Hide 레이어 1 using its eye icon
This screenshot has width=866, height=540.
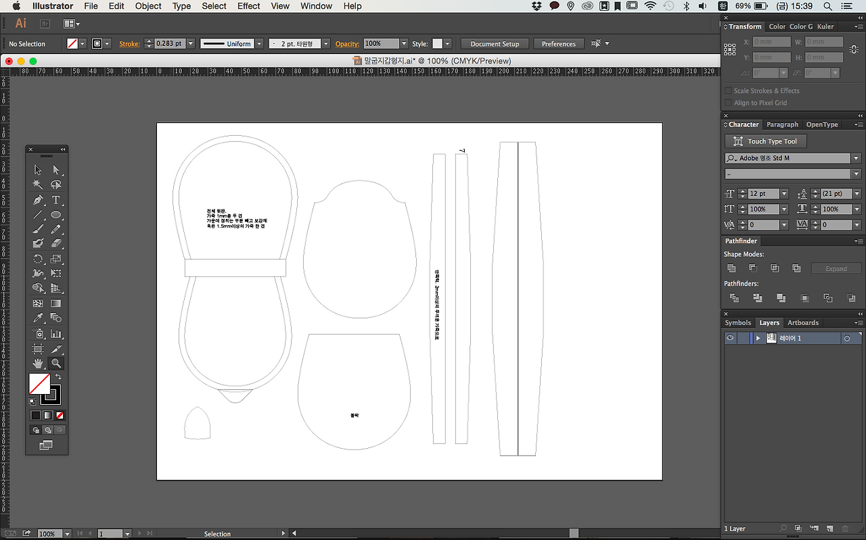pyautogui.click(x=730, y=338)
